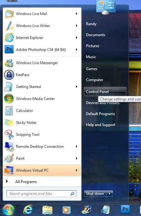Click the Sticky Notes label text

[26, 123]
